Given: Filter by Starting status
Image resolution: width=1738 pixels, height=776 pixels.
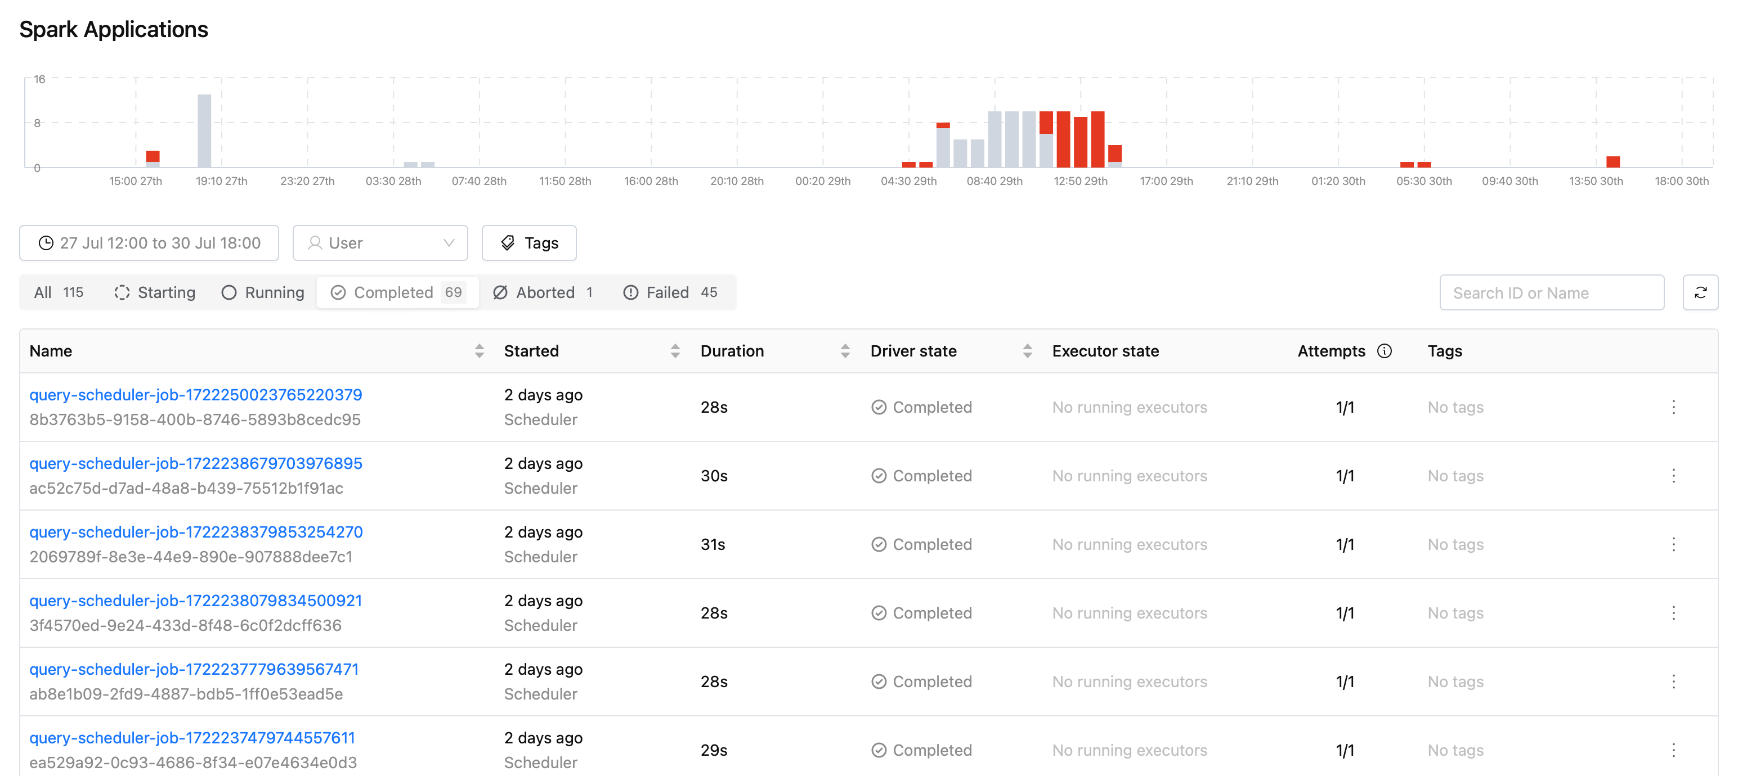Looking at the screenshot, I should (x=155, y=292).
